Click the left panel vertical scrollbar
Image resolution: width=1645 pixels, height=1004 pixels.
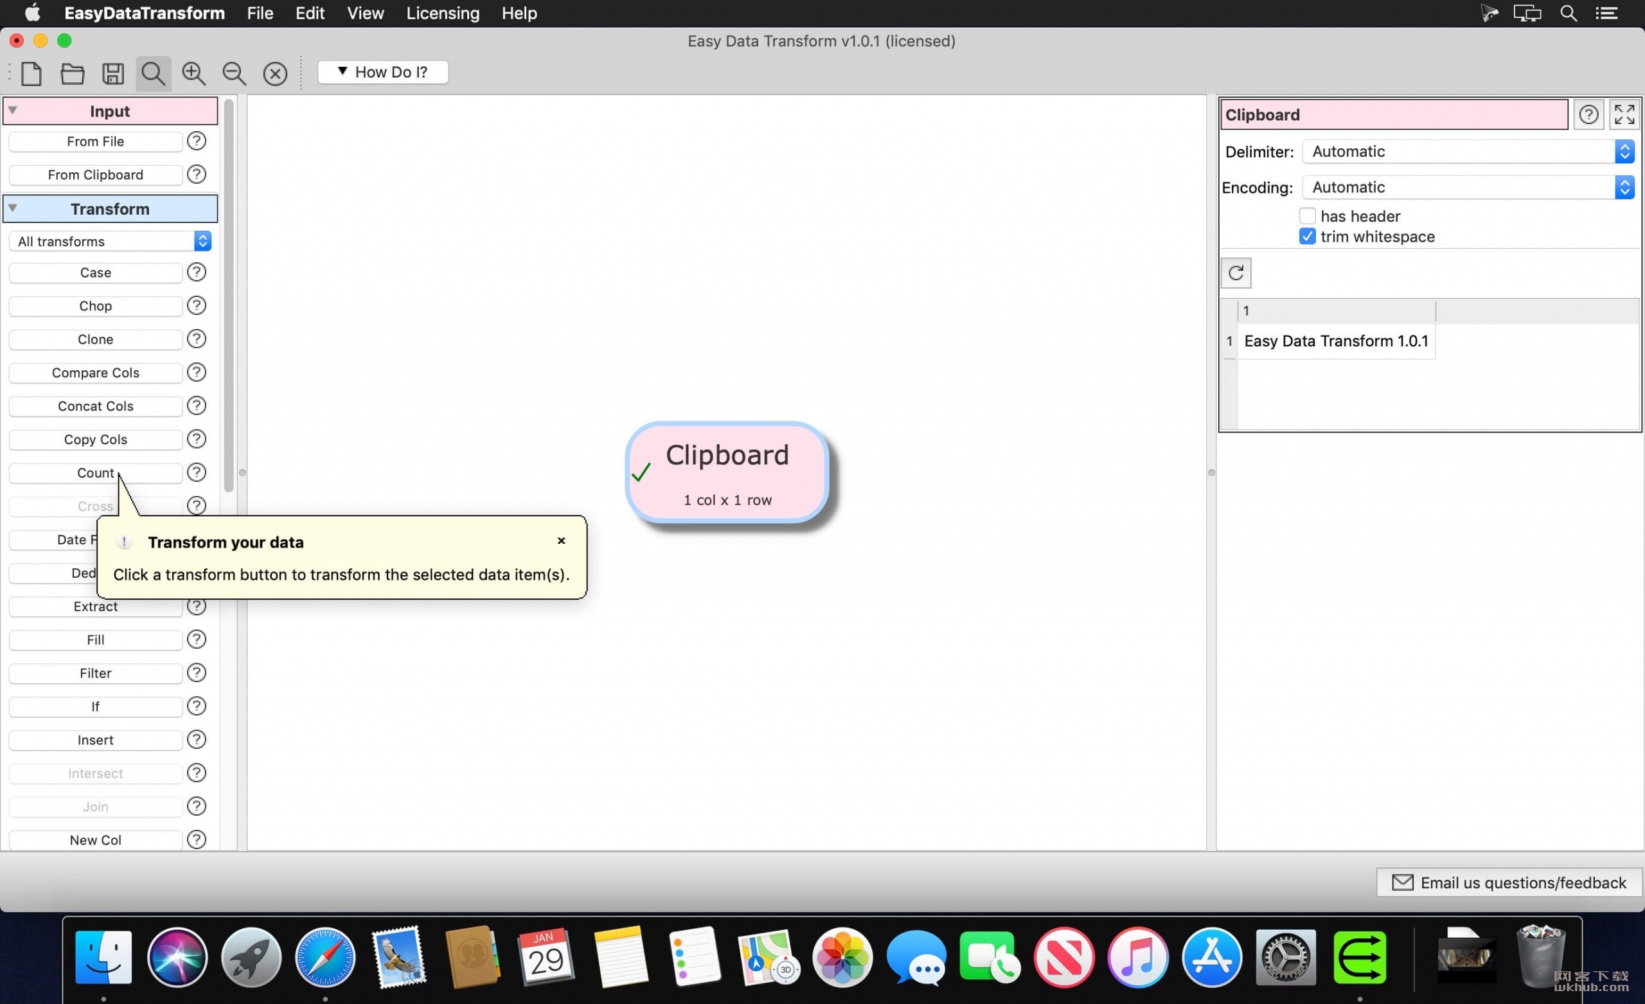[x=229, y=295]
